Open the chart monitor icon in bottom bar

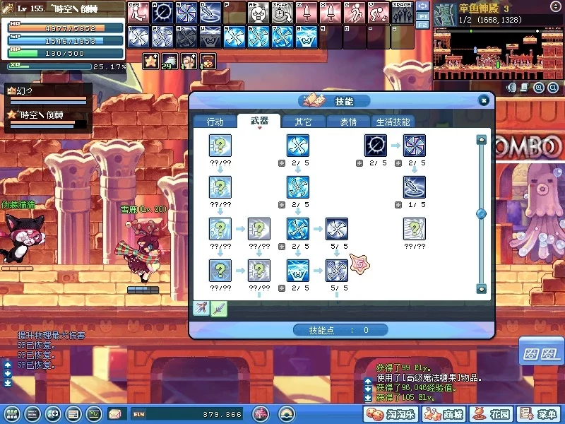click(x=93, y=414)
